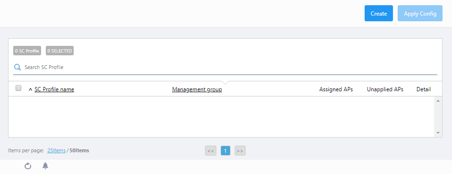Open notifications bell icon

[45, 165]
